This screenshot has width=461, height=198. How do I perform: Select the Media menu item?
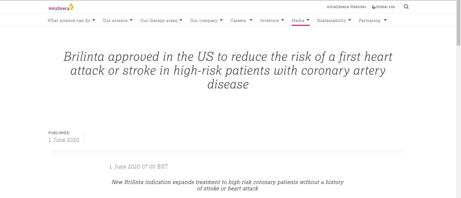298,20
